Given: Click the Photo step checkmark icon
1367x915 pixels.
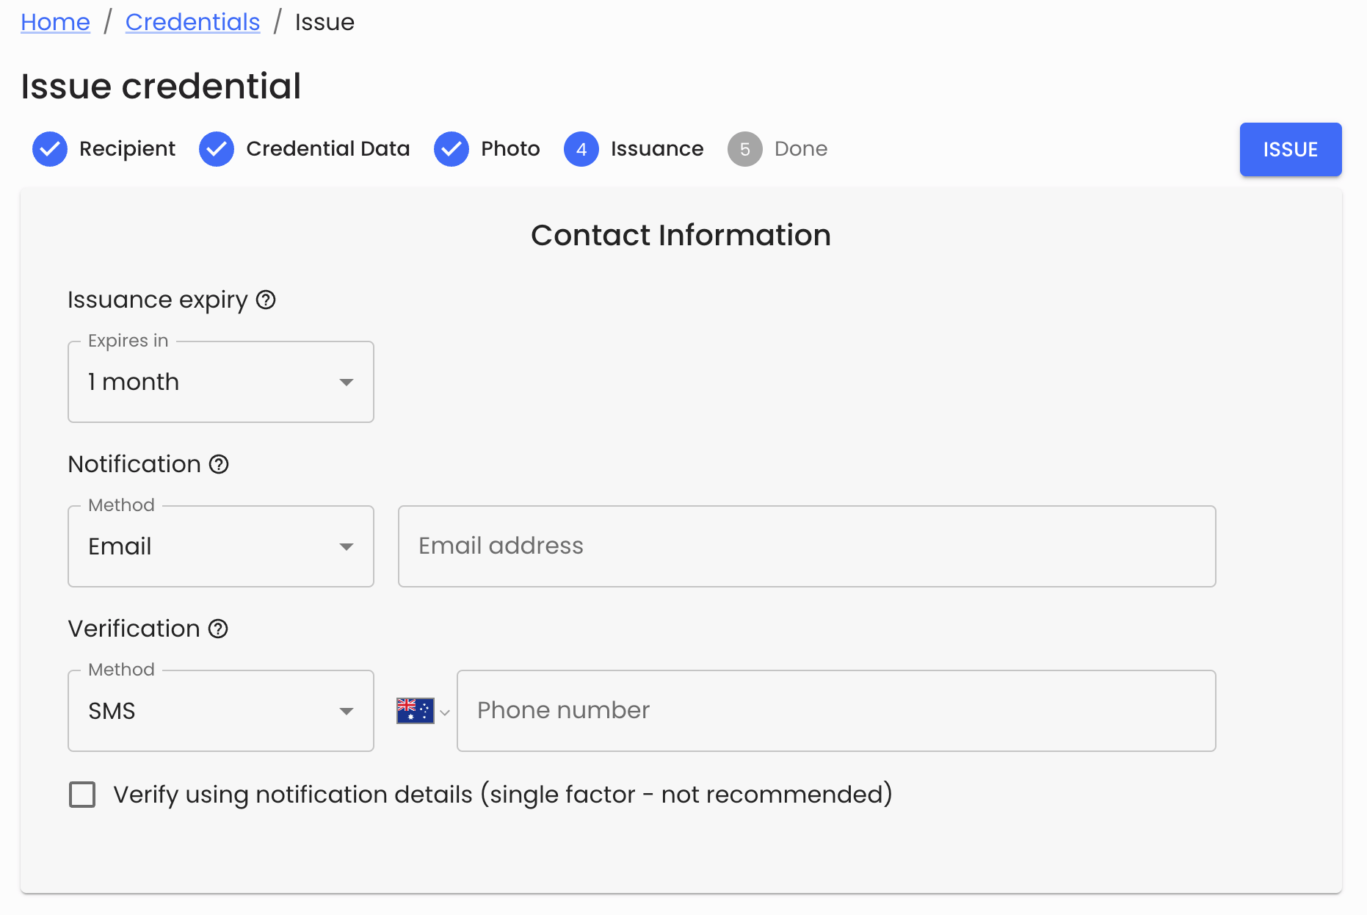Looking at the screenshot, I should pyautogui.click(x=452, y=148).
